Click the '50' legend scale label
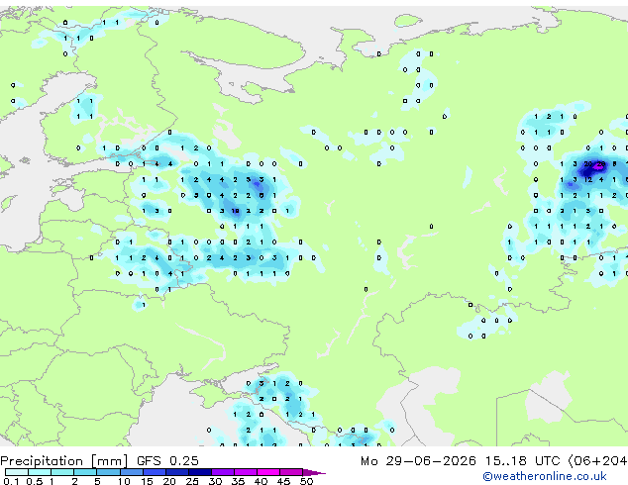The height and width of the screenshot is (485, 628). [306, 481]
